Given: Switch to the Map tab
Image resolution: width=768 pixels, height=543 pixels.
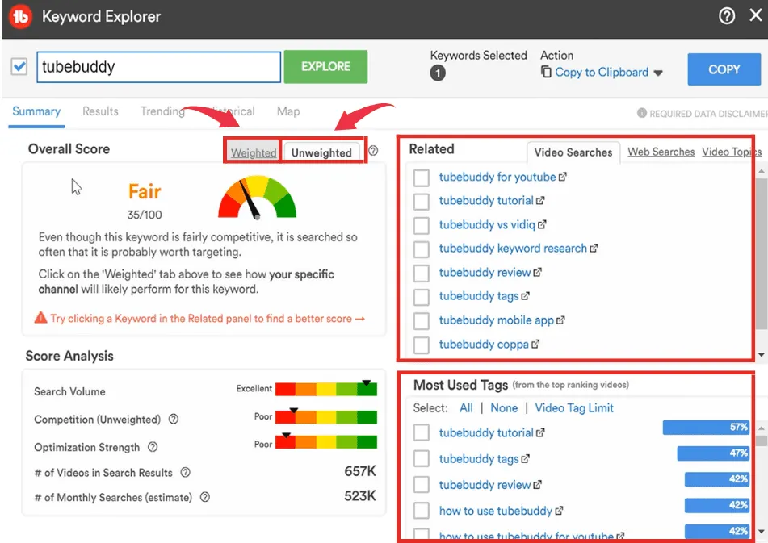Looking at the screenshot, I should [x=288, y=111].
